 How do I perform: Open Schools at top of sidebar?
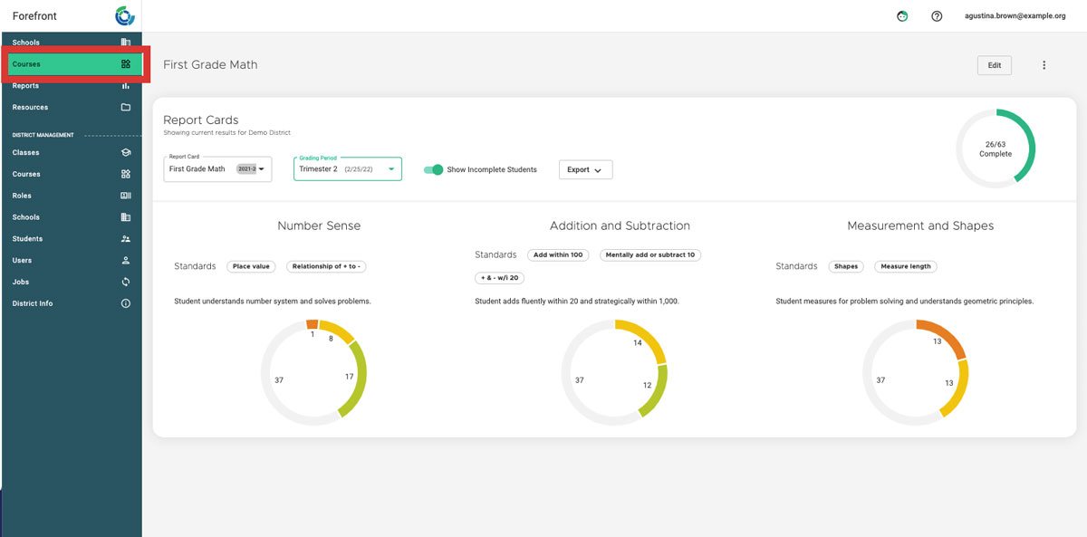[72, 42]
